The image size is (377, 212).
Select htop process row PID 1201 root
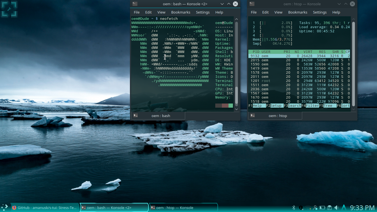(x=299, y=81)
